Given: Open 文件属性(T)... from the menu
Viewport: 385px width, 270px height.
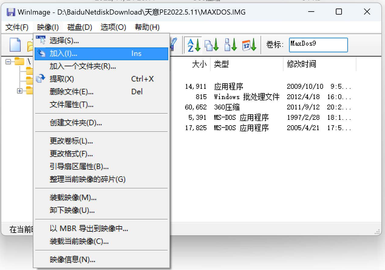Looking at the screenshot, I should [101, 105].
